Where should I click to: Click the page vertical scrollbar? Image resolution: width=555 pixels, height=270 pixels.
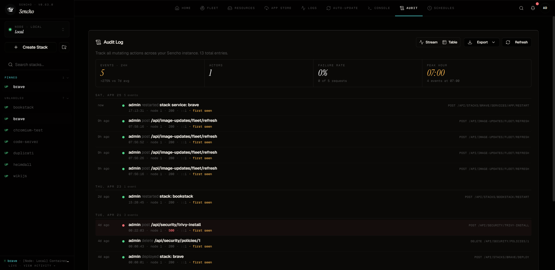click(x=554, y=109)
